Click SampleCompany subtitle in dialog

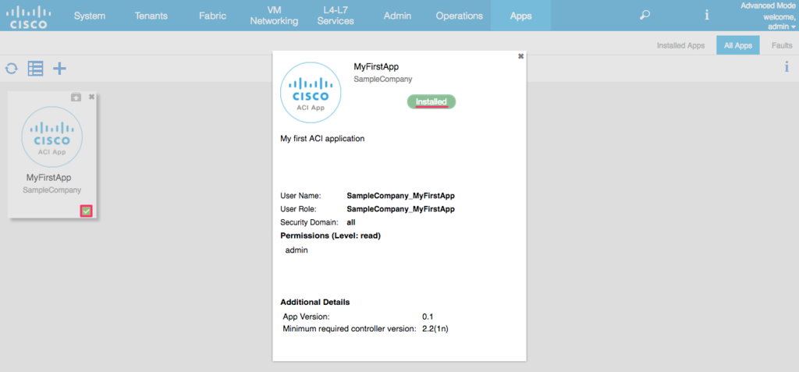pos(382,79)
